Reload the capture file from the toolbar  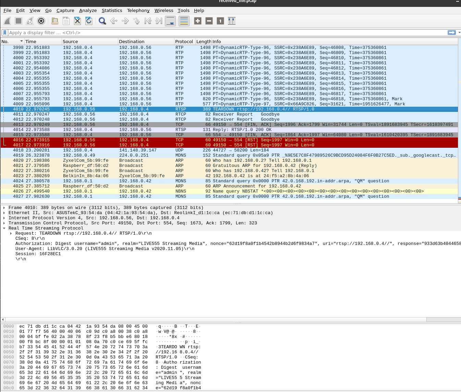point(89,21)
